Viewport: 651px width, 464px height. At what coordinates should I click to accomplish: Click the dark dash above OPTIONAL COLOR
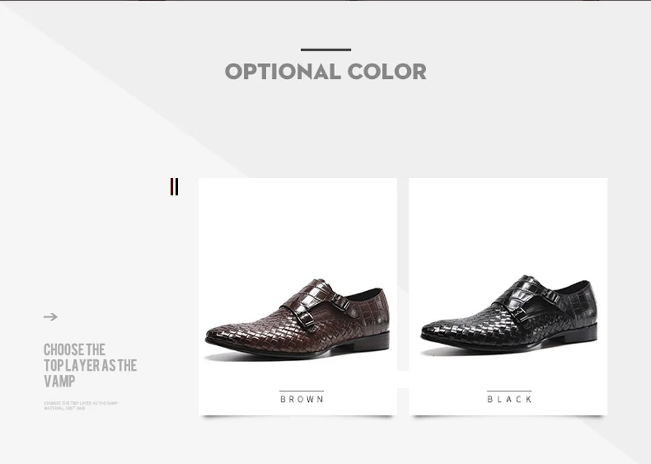pos(326,50)
